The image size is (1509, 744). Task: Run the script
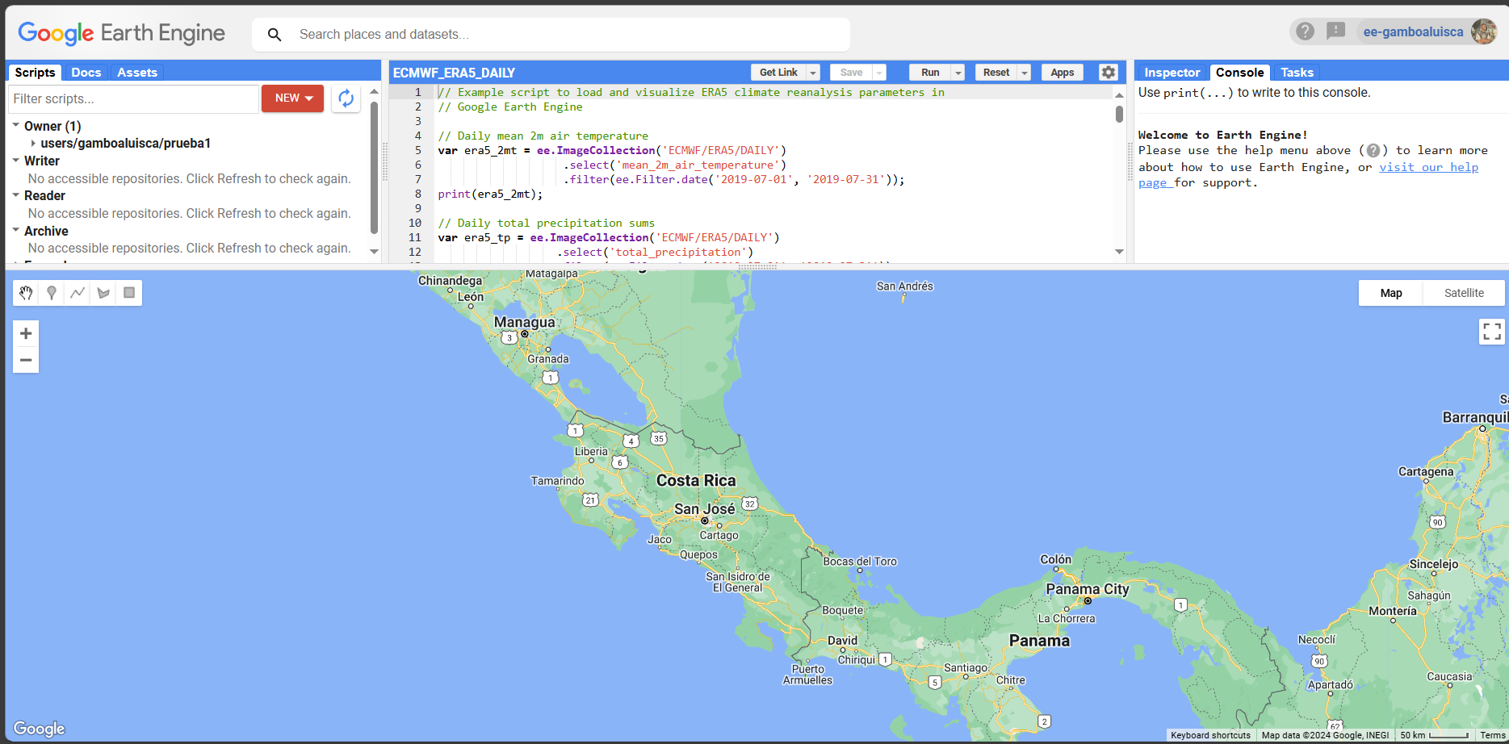(930, 73)
